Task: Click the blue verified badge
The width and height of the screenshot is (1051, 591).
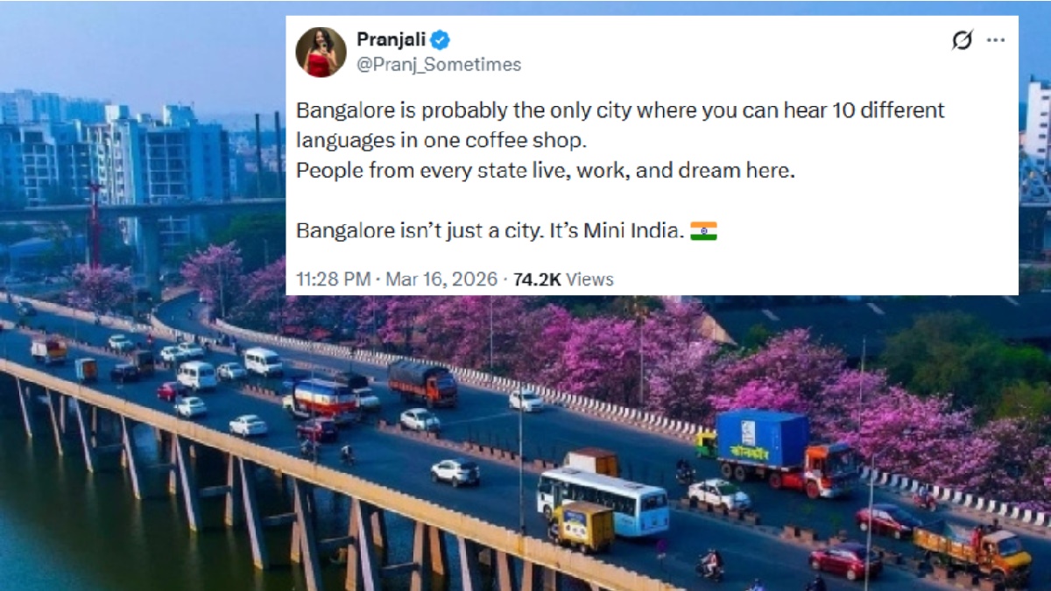Action: point(441,39)
